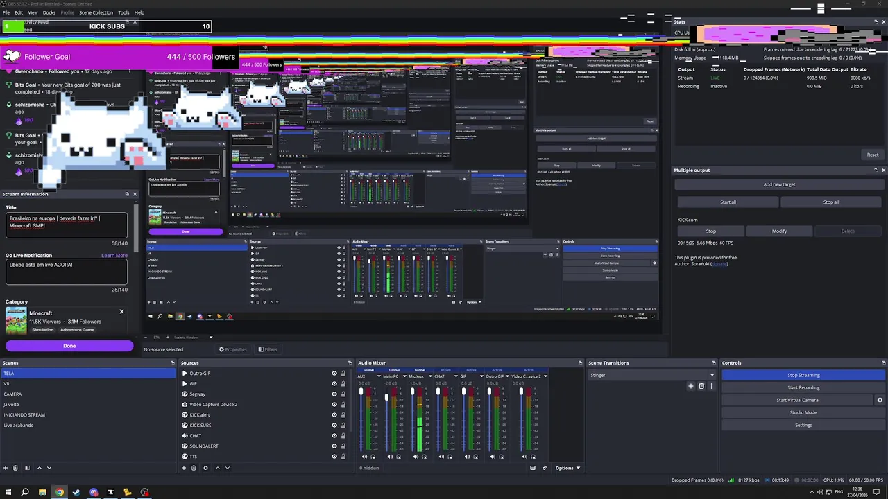This screenshot has width=888, height=499.
Task: Open the Mic/Aux channel dropdown arrow
Action: pos(430,376)
